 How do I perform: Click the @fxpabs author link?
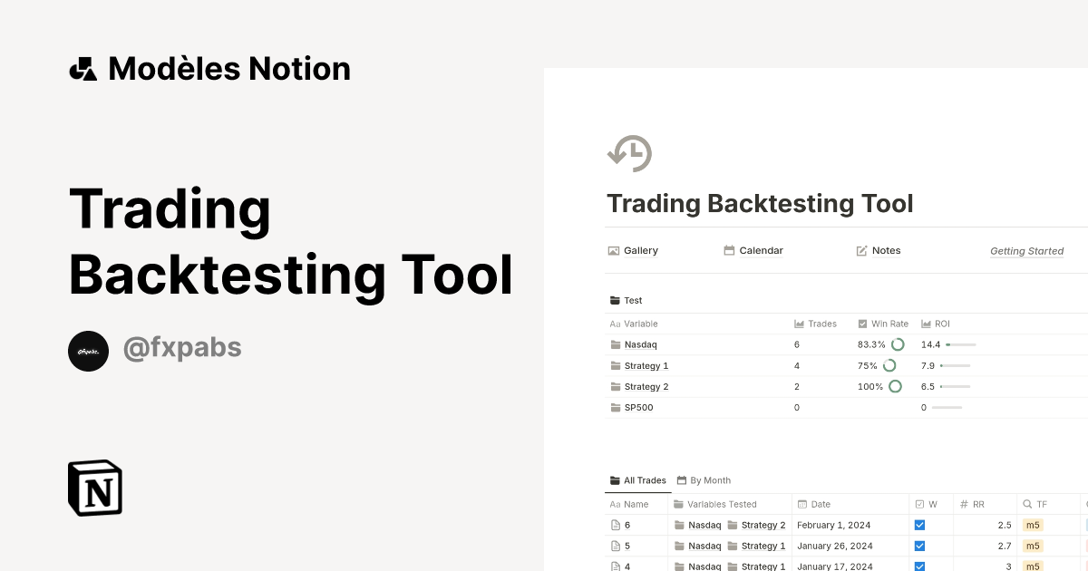[x=181, y=348]
